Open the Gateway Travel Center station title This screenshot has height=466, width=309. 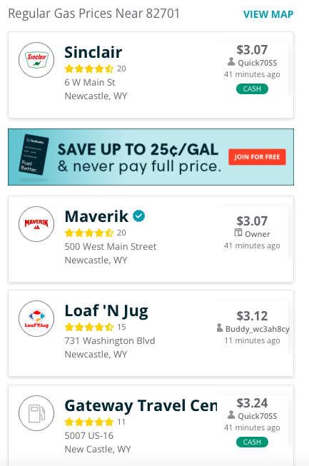pos(141,405)
